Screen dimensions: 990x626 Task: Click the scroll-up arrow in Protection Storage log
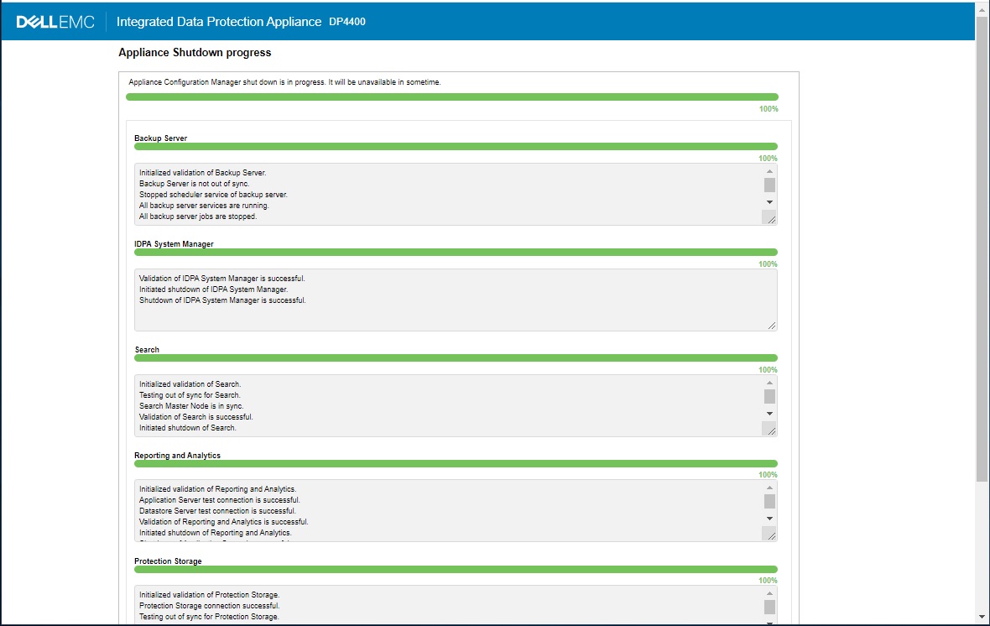click(x=769, y=593)
